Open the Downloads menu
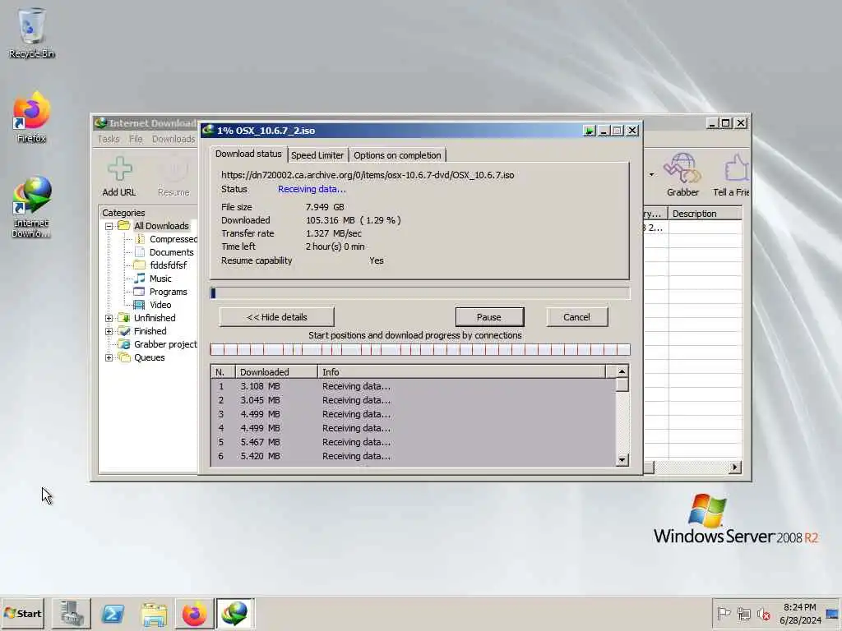 (173, 139)
